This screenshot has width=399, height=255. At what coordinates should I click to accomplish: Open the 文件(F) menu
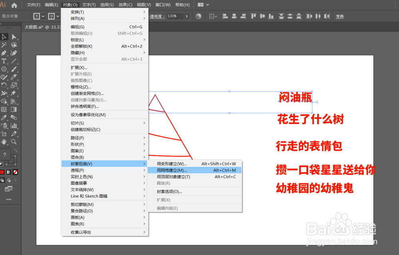[x=34, y=5]
